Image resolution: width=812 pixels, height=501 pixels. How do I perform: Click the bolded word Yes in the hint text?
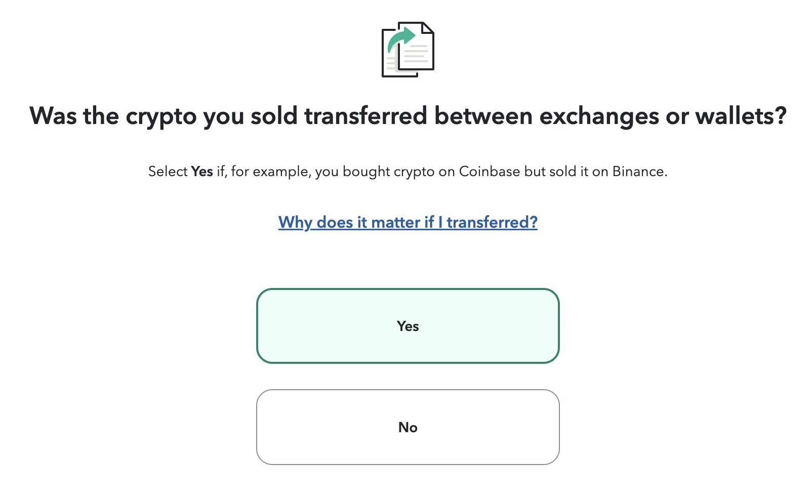click(202, 171)
